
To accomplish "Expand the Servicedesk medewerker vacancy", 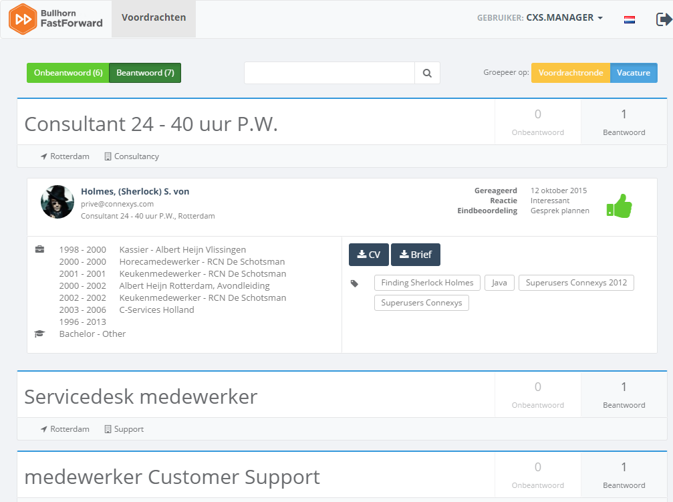I will pyautogui.click(x=140, y=396).
